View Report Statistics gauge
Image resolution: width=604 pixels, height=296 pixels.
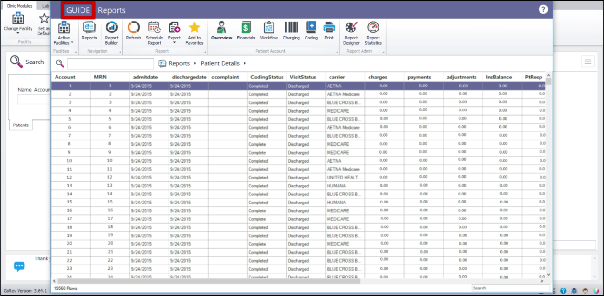click(373, 33)
